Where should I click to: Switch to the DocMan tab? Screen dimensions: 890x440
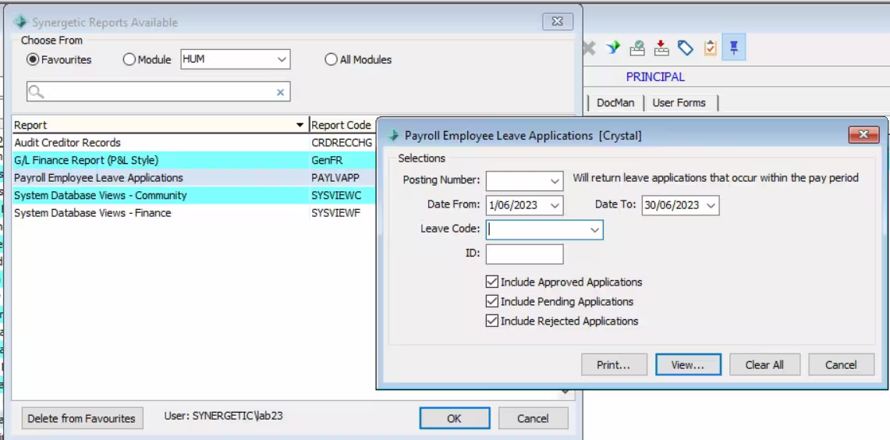615,103
